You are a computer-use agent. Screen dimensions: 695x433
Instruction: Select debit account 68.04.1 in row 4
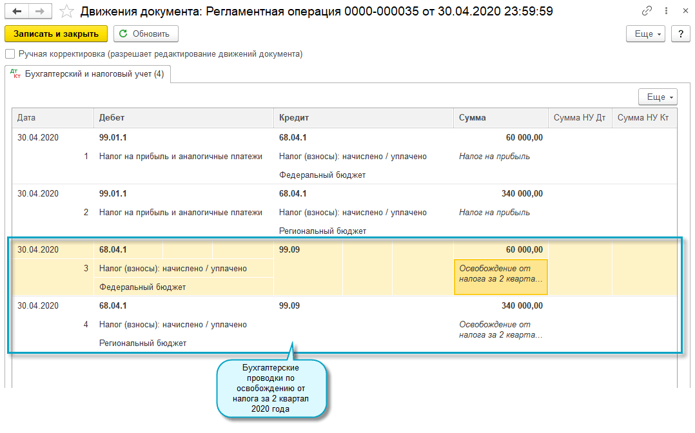click(113, 306)
